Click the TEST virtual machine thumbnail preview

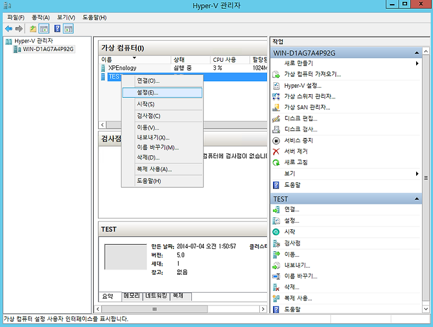[125, 257]
